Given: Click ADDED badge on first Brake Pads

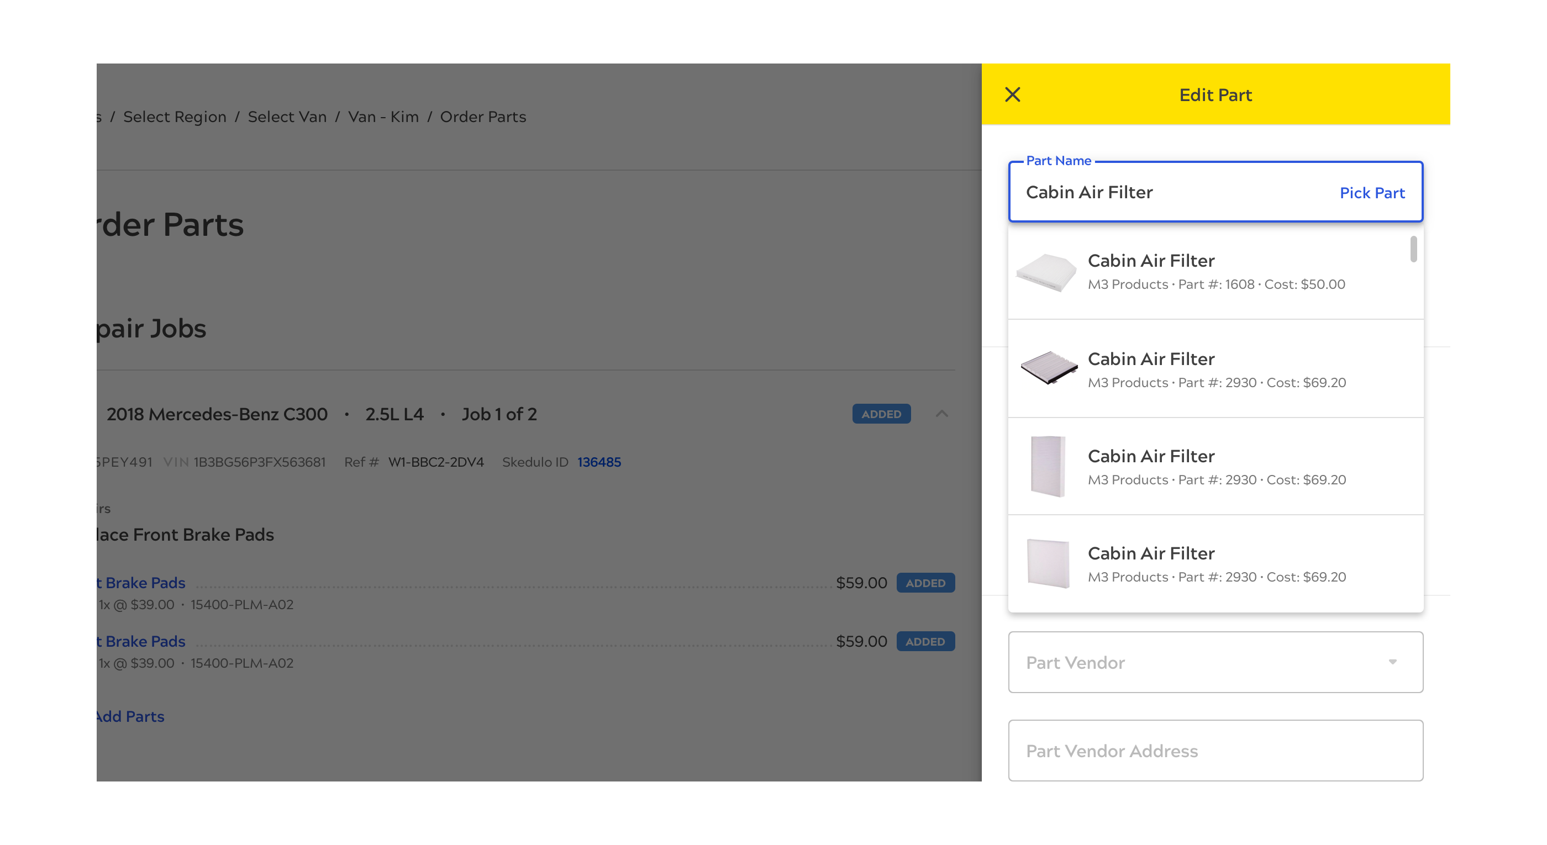Looking at the screenshot, I should coord(925,583).
